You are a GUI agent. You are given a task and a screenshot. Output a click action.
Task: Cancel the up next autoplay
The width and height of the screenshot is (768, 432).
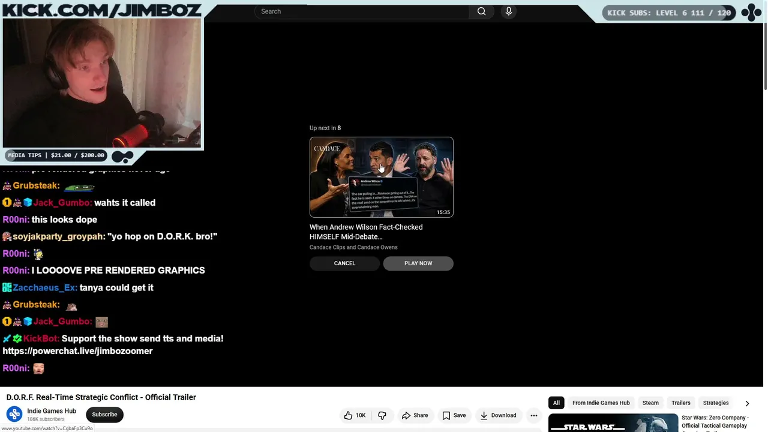pyautogui.click(x=344, y=263)
